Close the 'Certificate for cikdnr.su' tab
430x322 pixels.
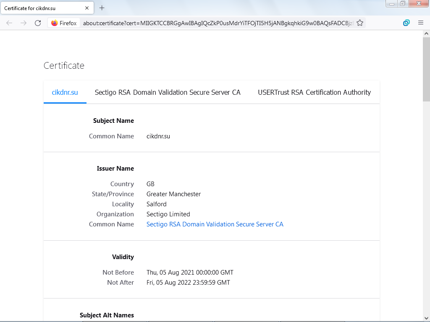coord(87,8)
